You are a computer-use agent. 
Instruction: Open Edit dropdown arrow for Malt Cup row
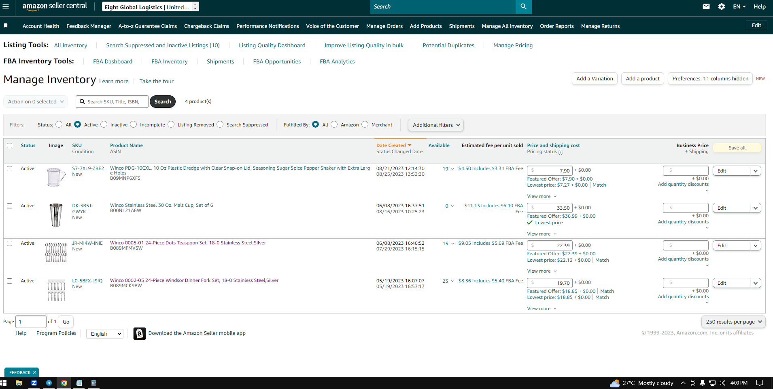coord(756,208)
